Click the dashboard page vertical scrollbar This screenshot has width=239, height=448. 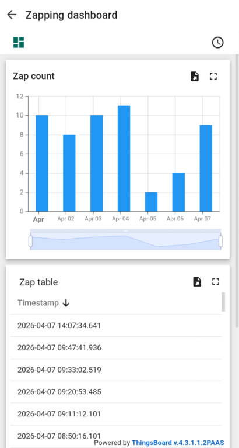tap(237, 190)
